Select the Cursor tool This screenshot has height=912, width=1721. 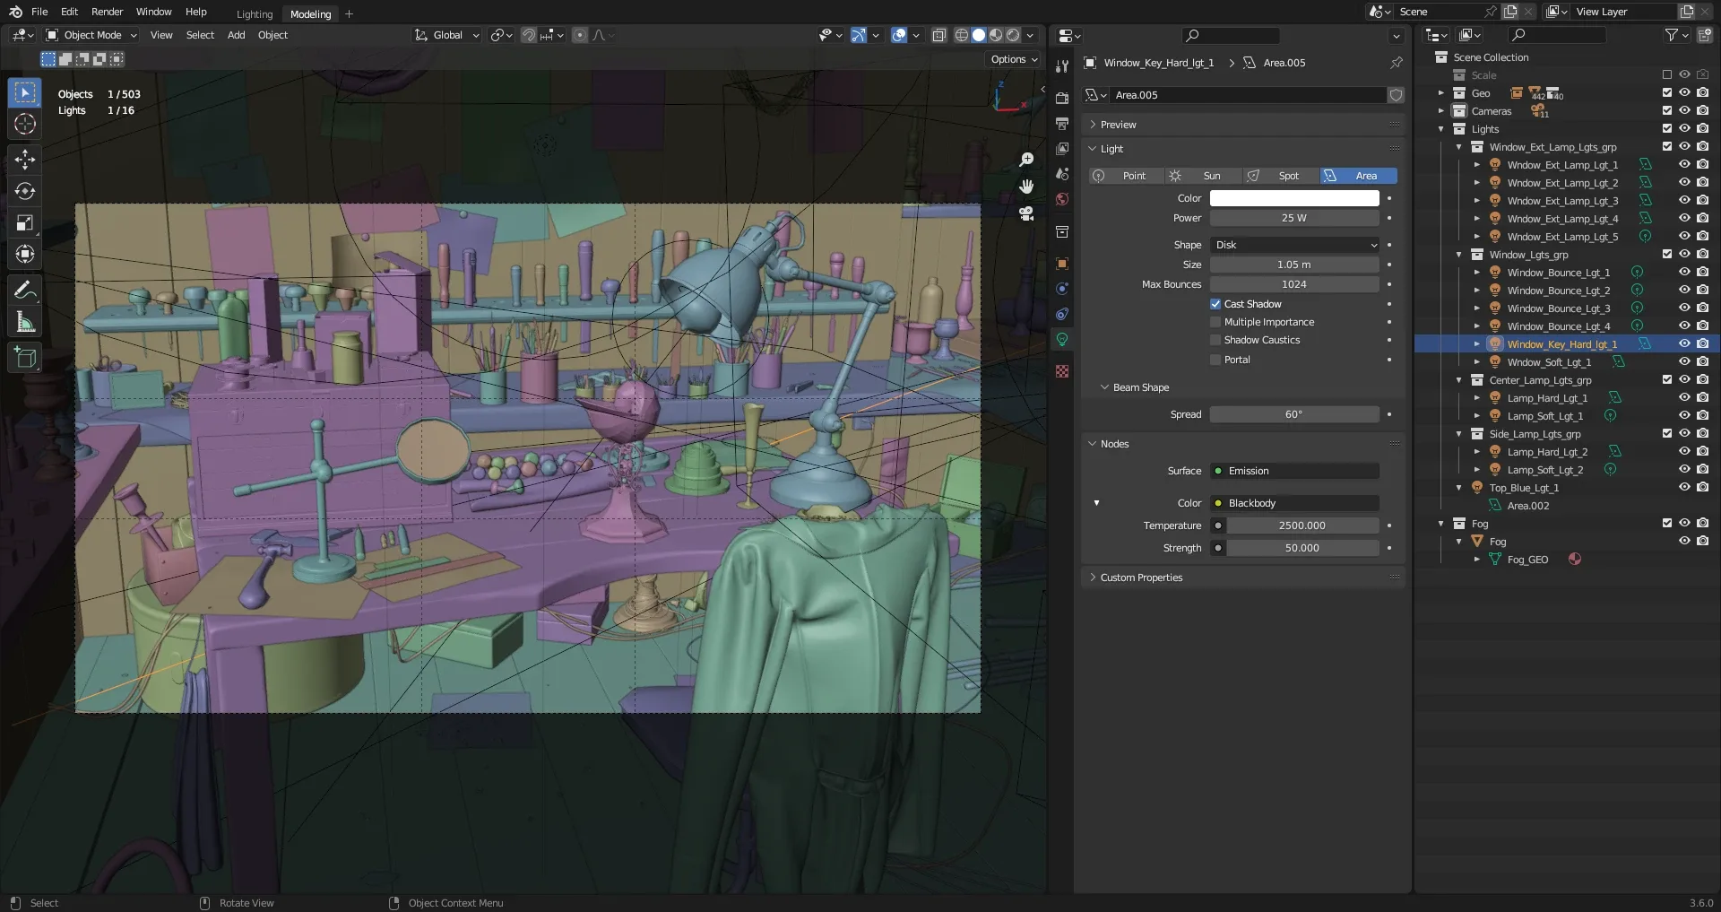(x=25, y=124)
